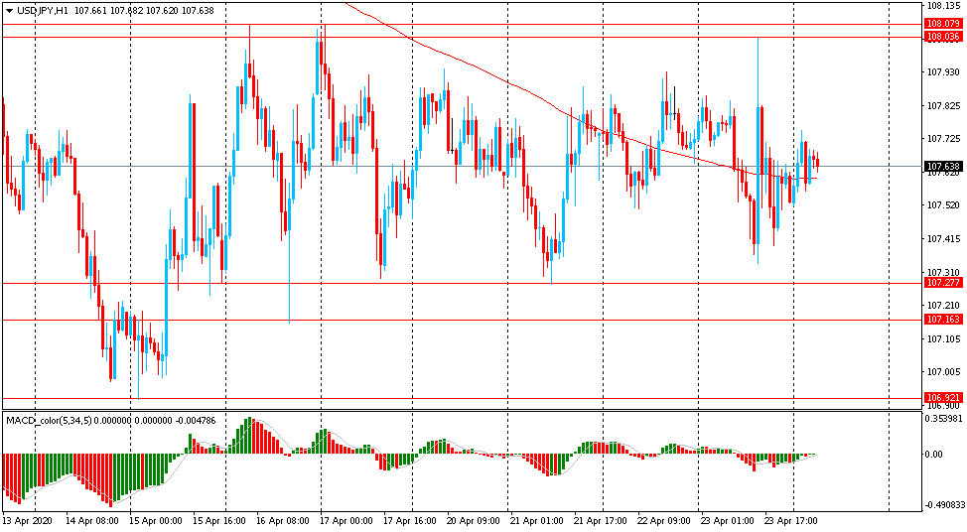Image resolution: width=967 pixels, height=532 pixels.
Task: Select the red 107.277 price level tag
Action: coord(943,283)
